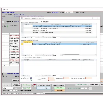Click the 'Поиск' box in '1 из 1' navigator
Screen dimensions: 103x103
click(x=56, y=55)
